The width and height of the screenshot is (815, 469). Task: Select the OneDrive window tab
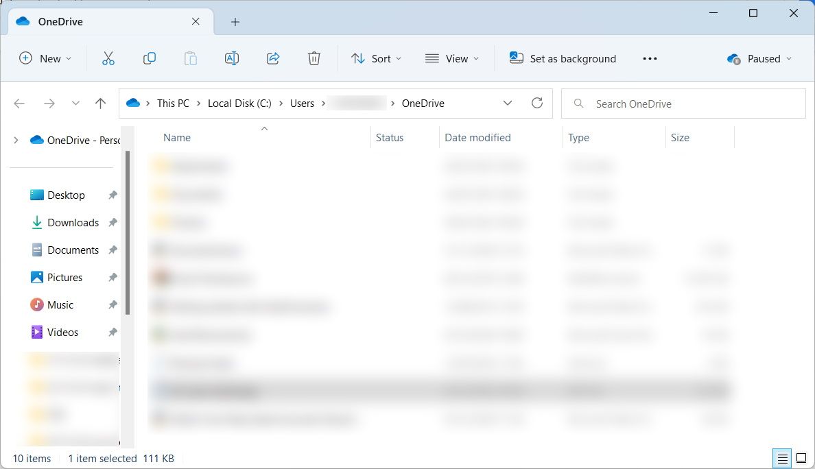tap(110, 22)
